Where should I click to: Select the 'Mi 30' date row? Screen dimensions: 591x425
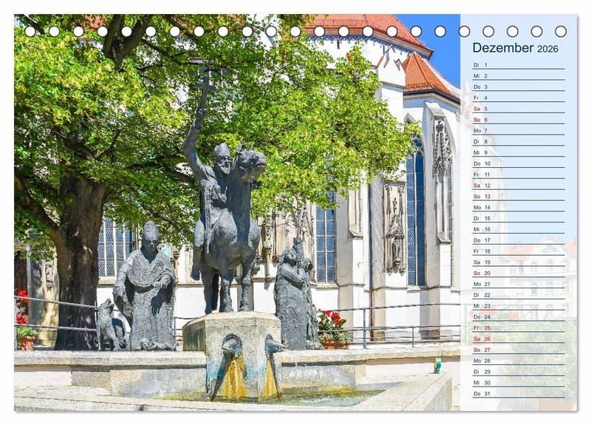(519, 382)
